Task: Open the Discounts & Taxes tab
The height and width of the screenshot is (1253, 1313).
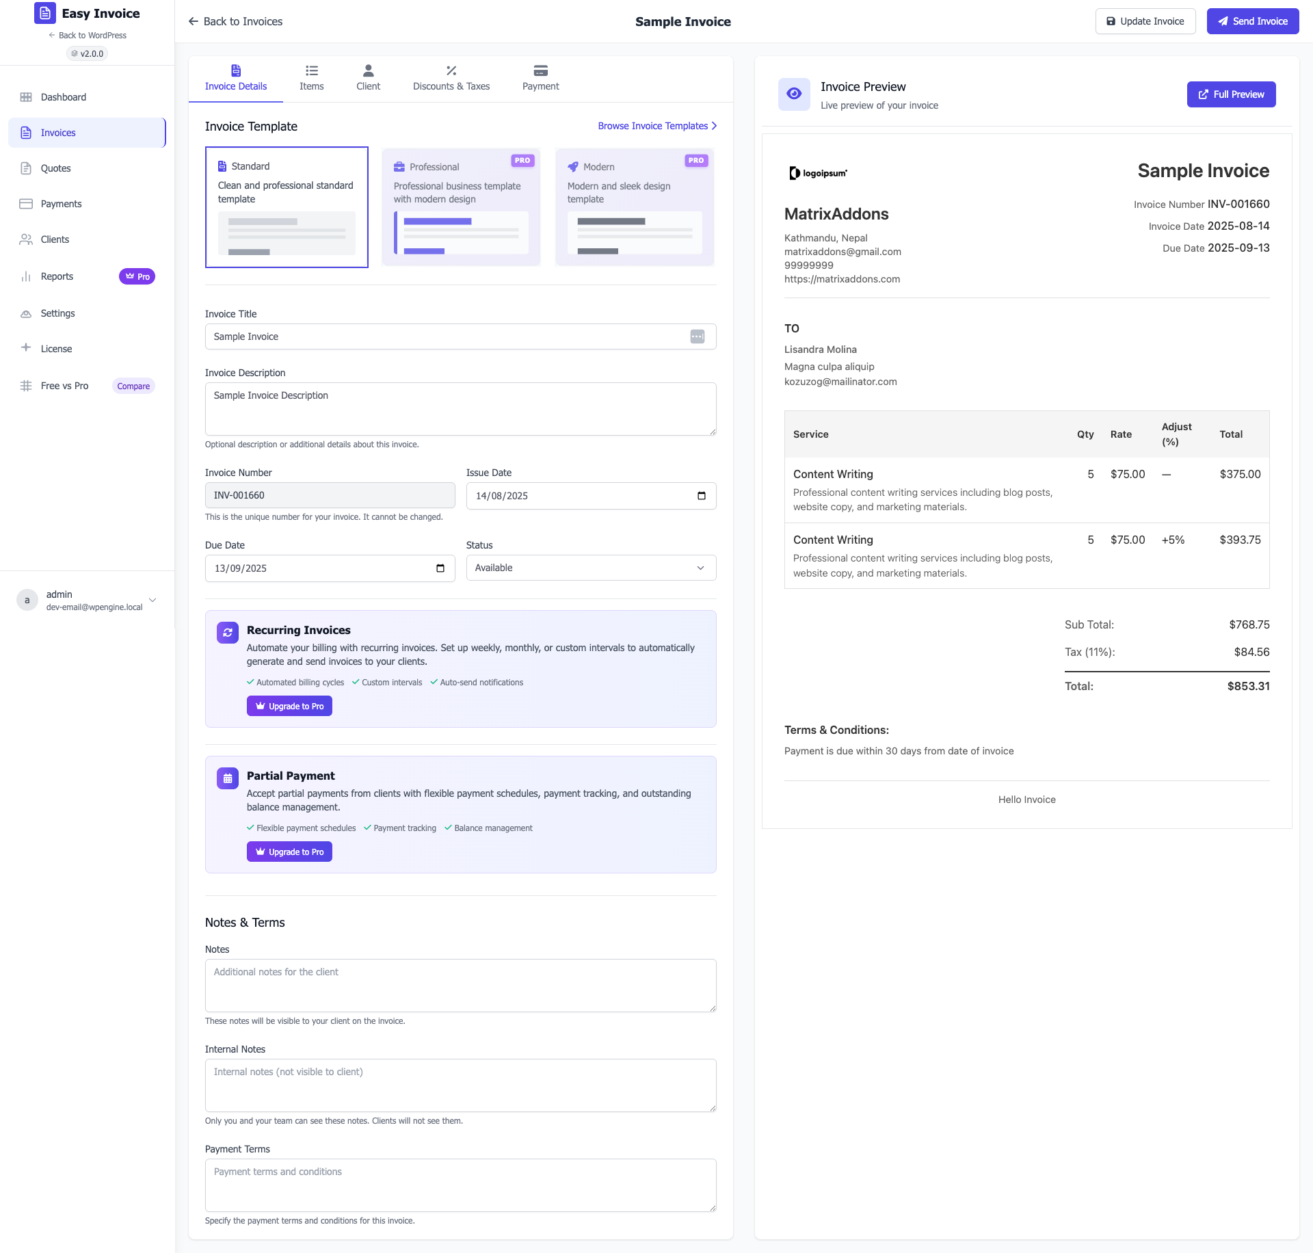Action: click(451, 78)
